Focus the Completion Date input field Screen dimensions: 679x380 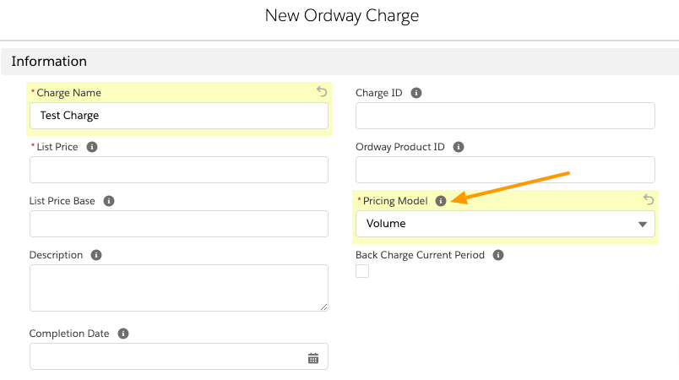[179, 356]
